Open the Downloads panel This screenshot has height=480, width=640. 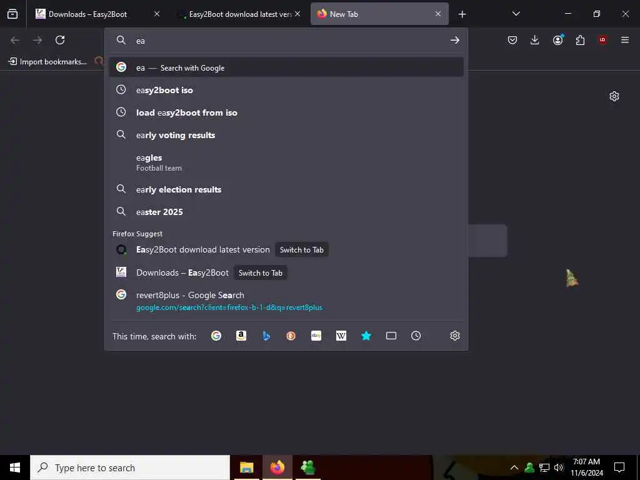(535, 40)
